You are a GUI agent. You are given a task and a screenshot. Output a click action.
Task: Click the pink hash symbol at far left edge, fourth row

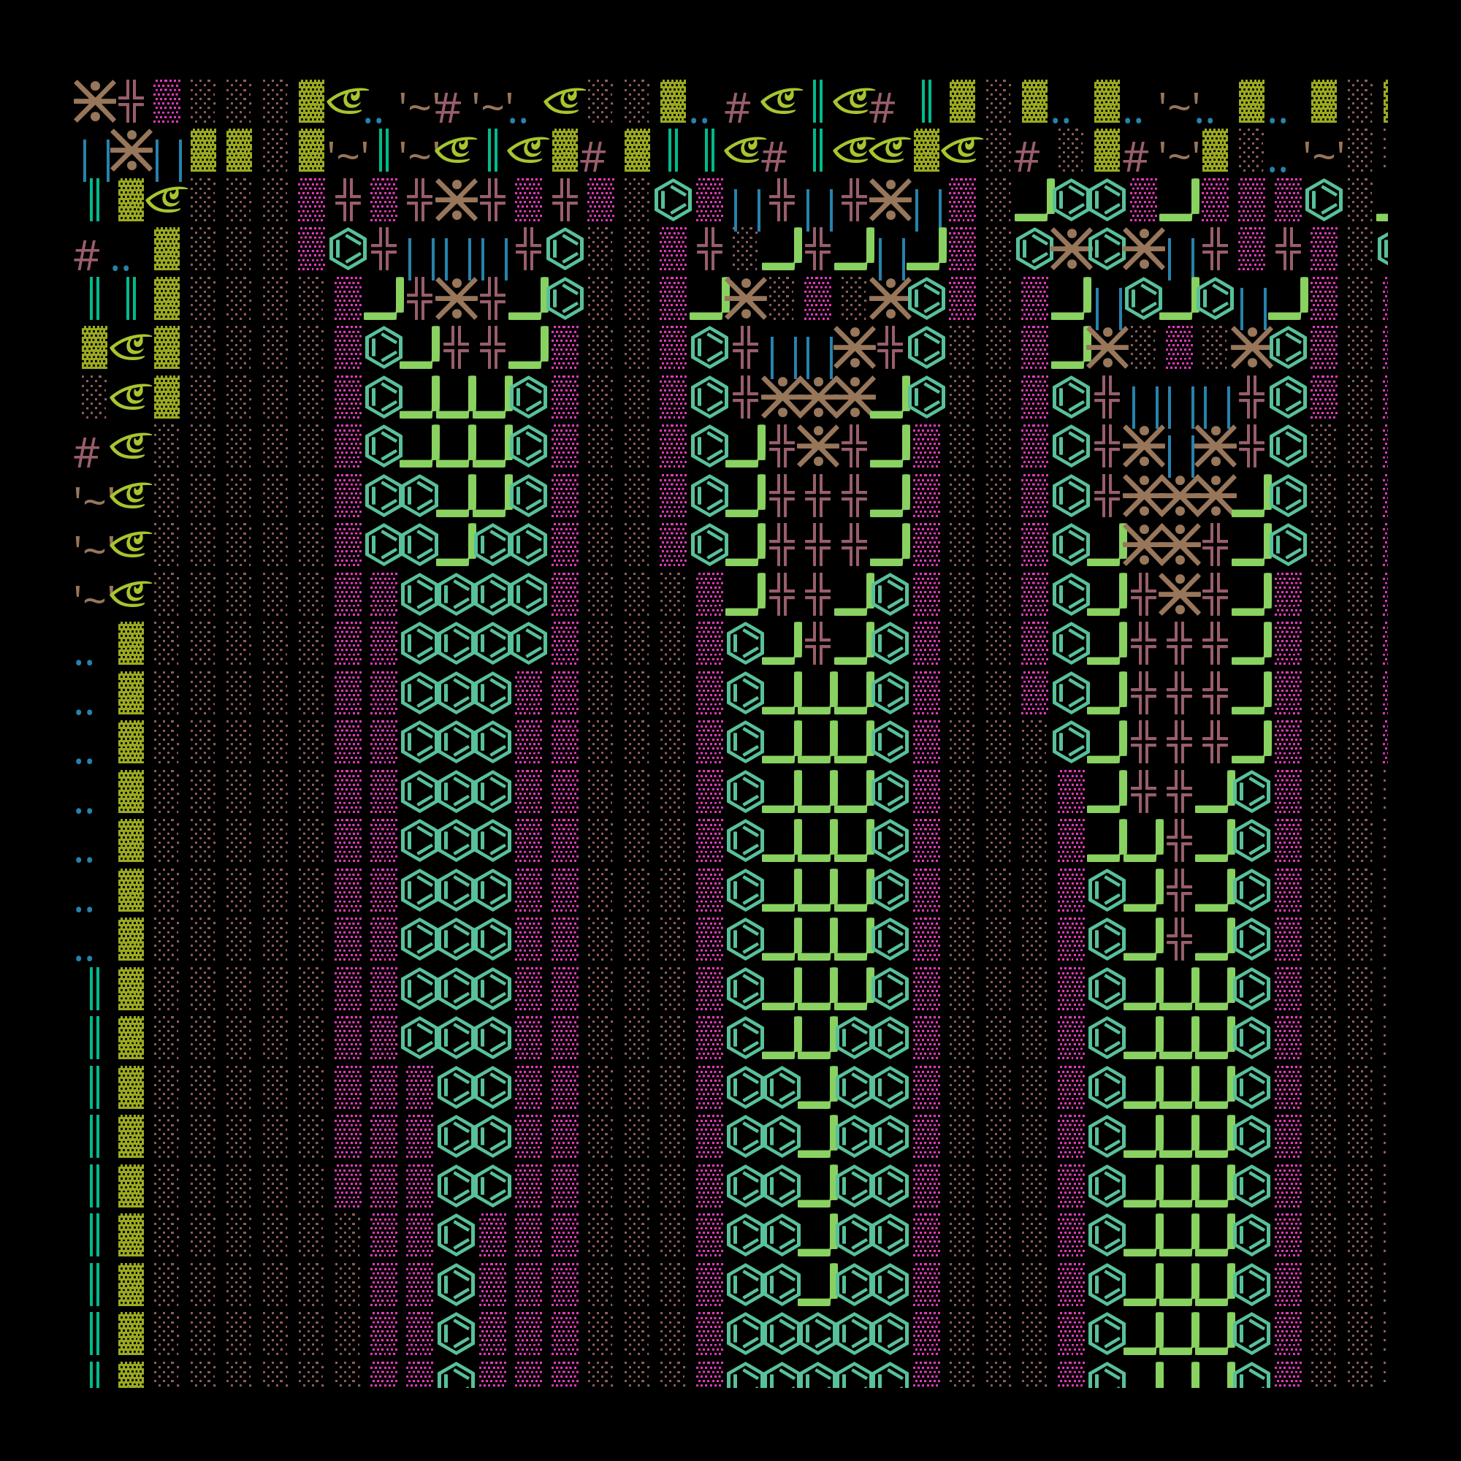pyautogui.click(x=86, y=255)
